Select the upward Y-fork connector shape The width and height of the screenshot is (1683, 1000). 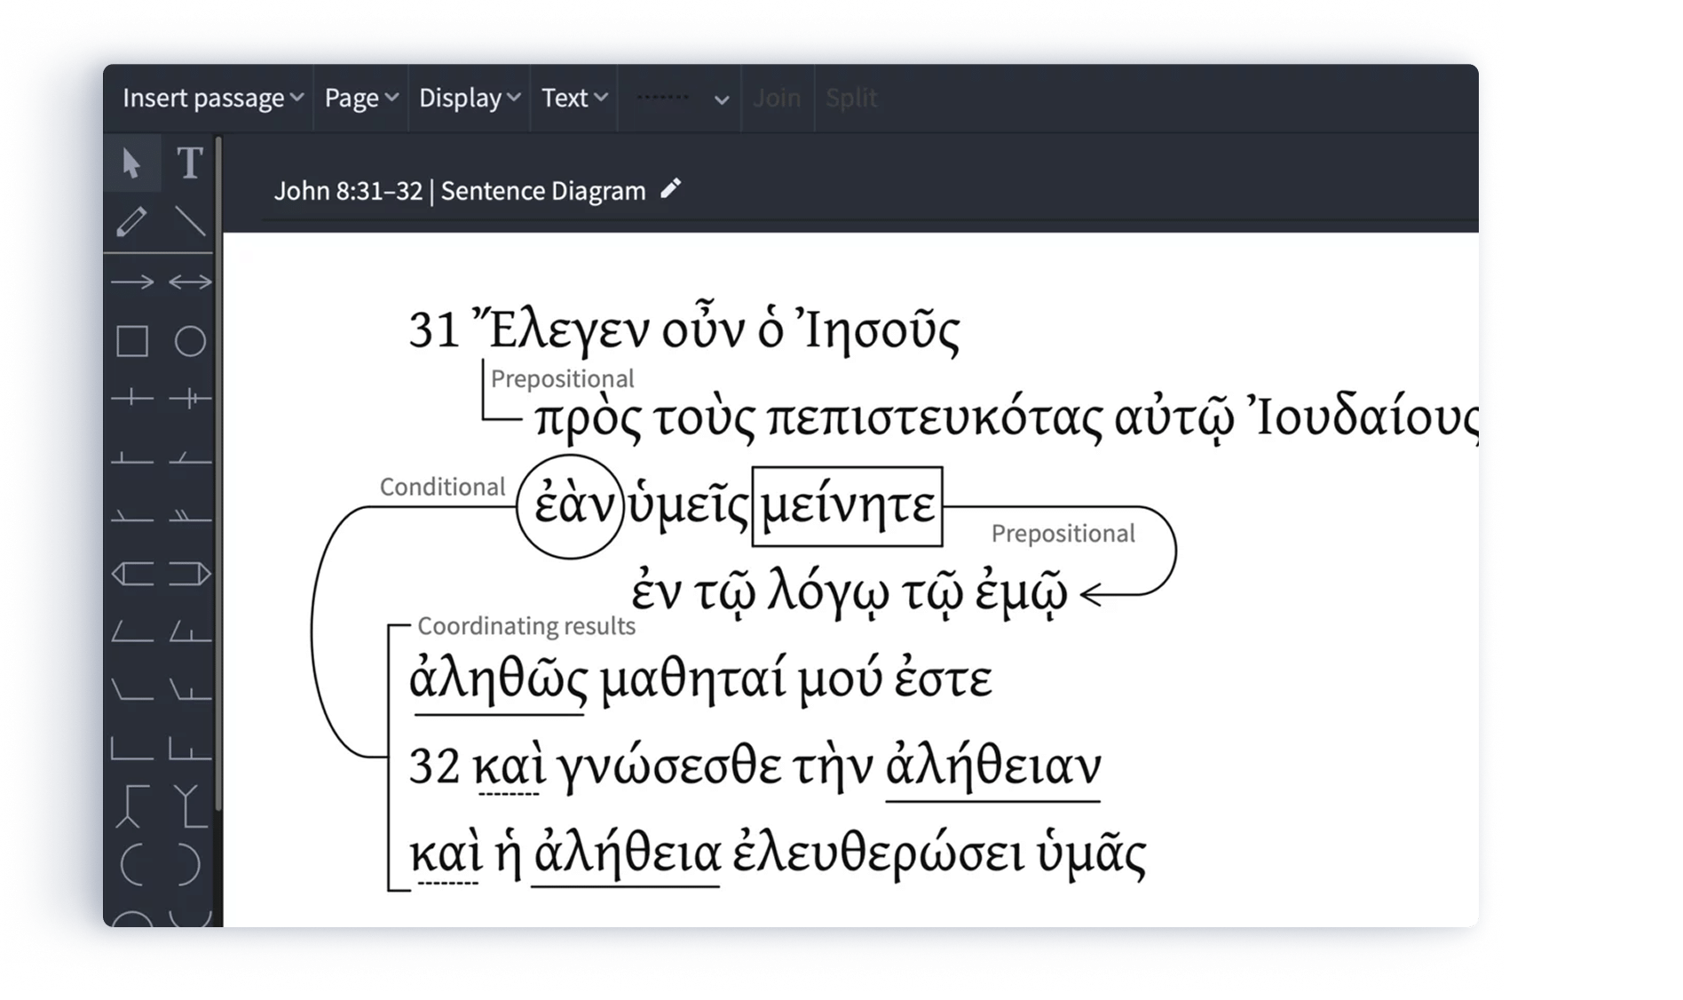(x=190, y=806)
